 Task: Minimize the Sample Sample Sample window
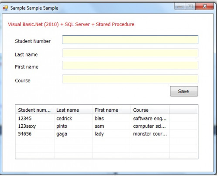(x=180, y=7)
